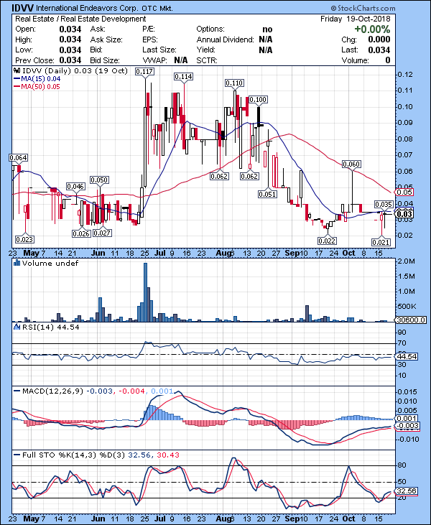Click the OTC Mkt. exchange label
431x525 pixels.
pos(157,9)
